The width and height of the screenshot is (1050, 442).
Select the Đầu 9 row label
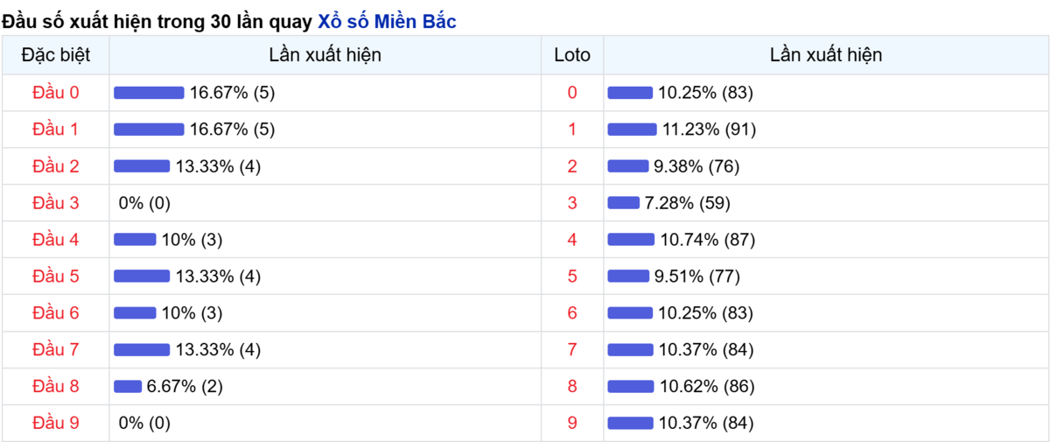click(x=55, y=424)
